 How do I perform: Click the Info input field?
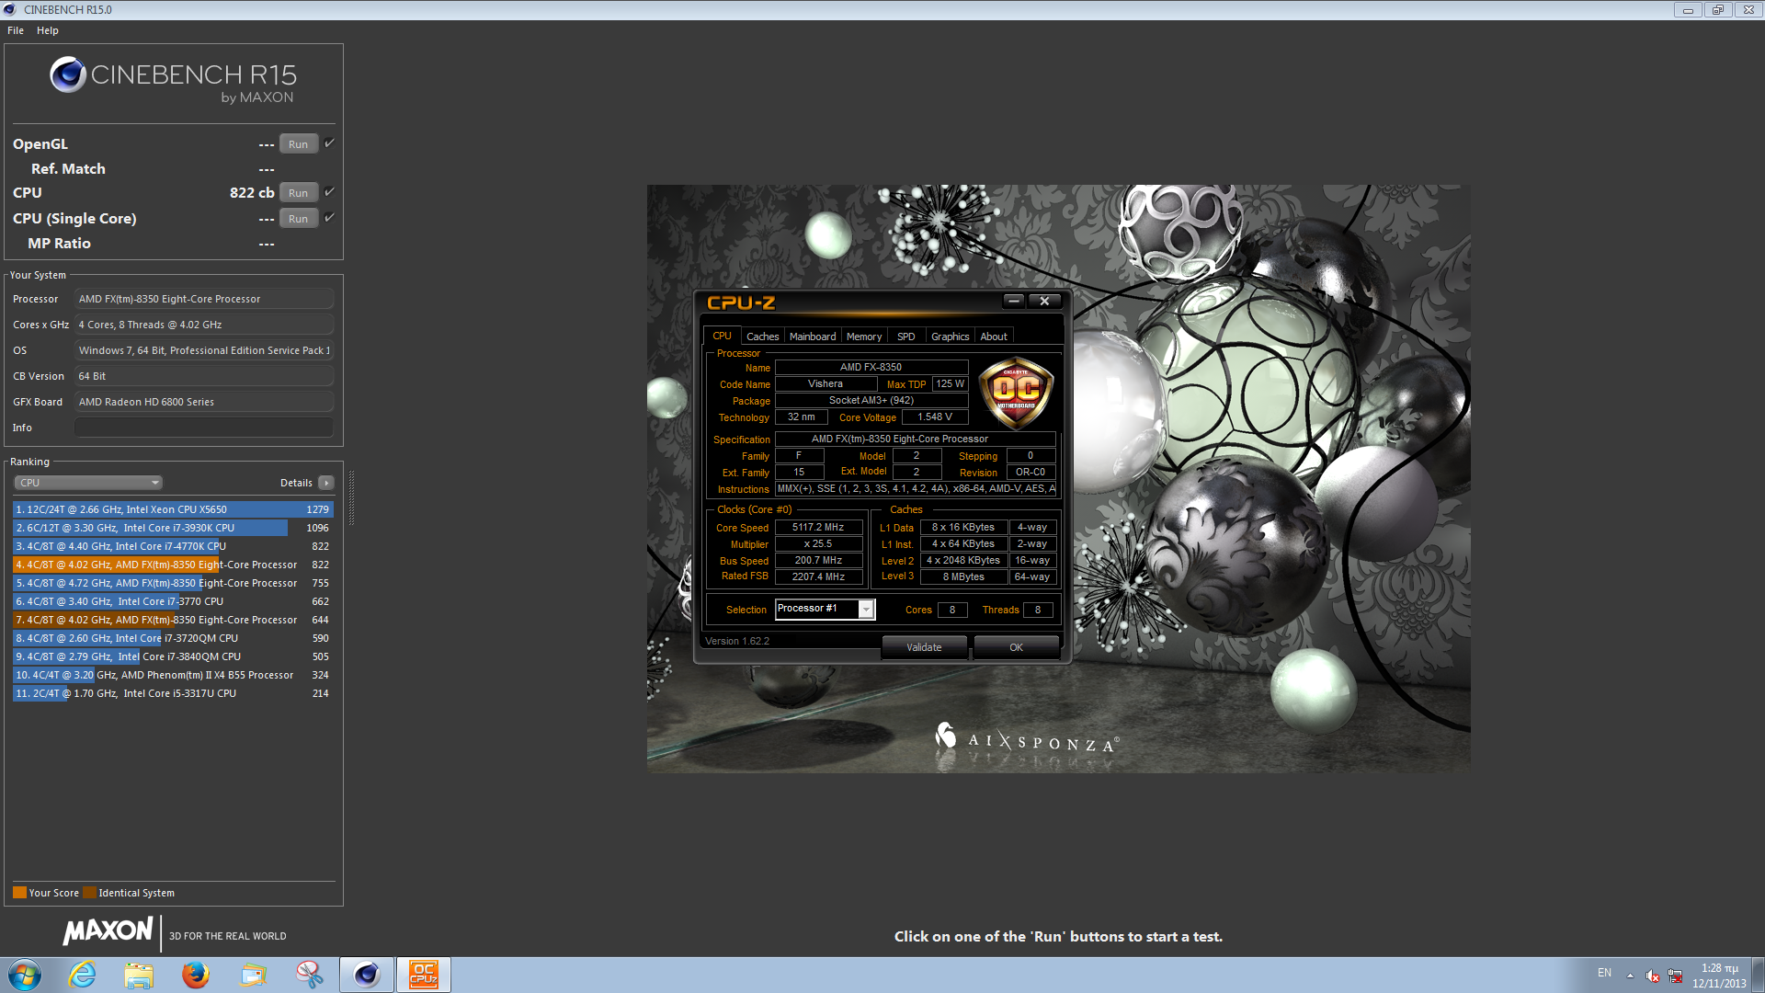coord(204,428)
